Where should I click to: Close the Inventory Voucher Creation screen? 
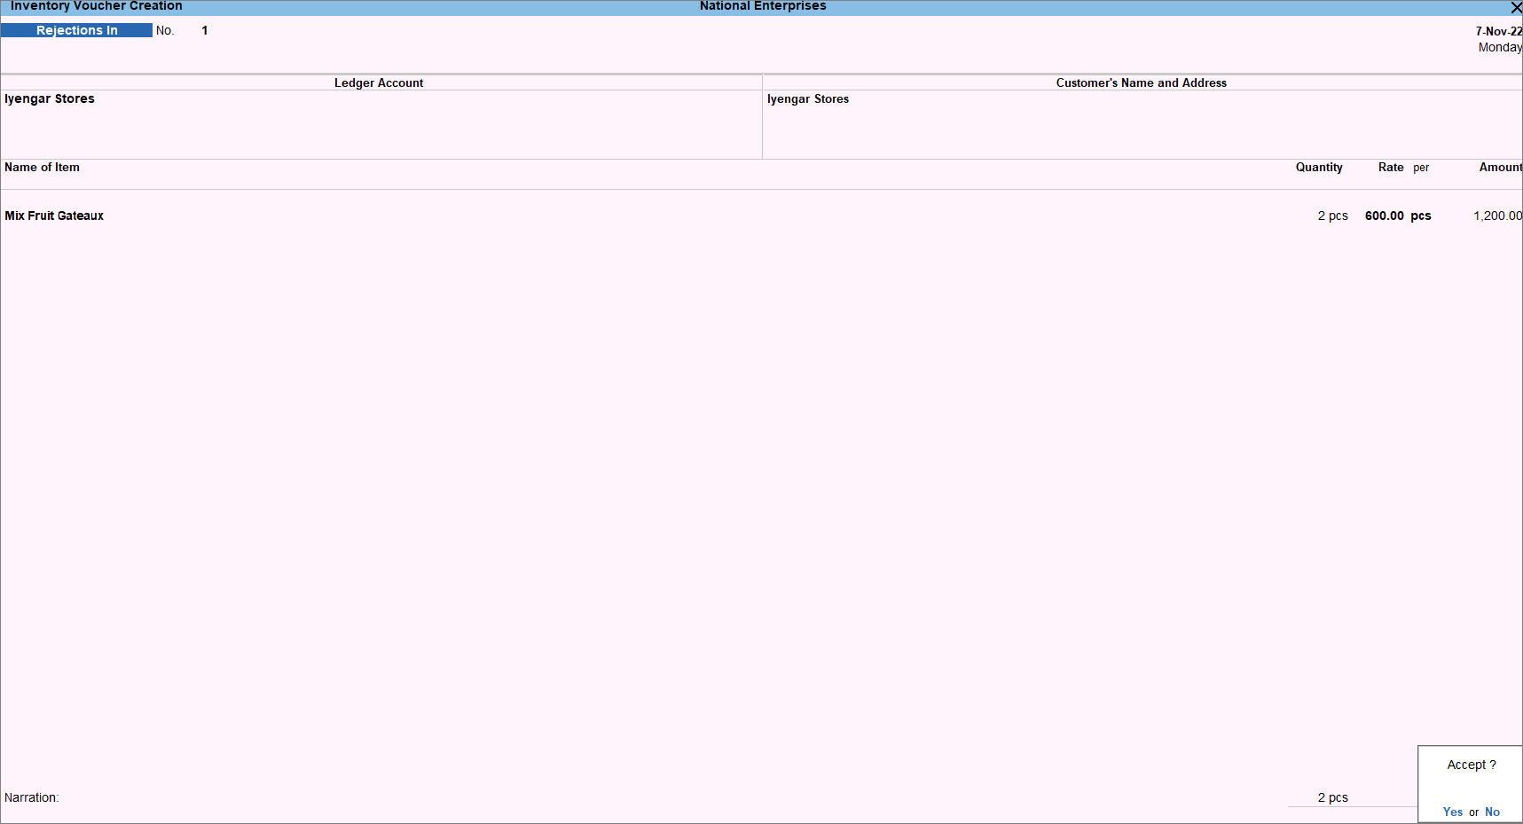1516,7
